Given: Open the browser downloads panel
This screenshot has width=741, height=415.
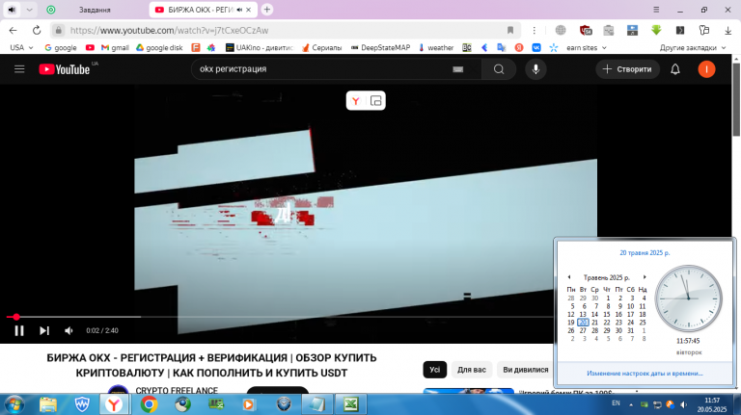Looking at the screenshot, I should (x=727, y=30).
